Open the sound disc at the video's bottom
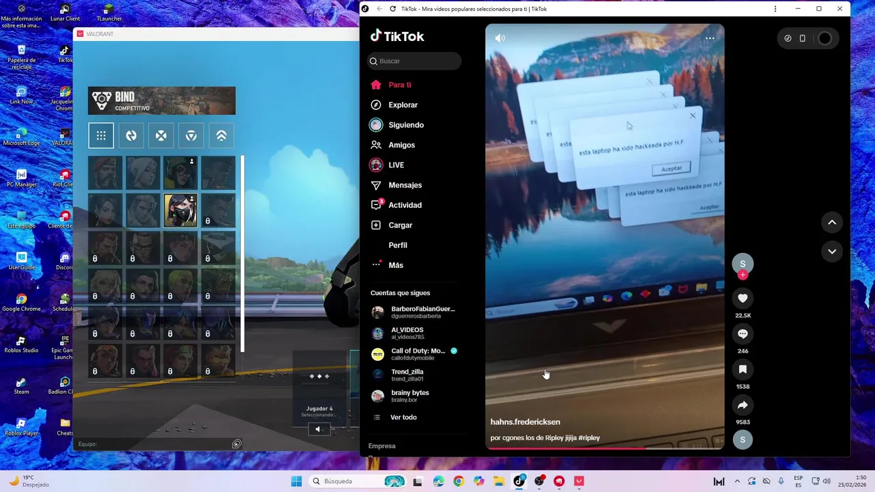This screenshot has width=875, height=492. 742,439
